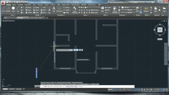Switch to the Parametric ribbon tab
The height and width of the screenshot is (95, 169).
[x=28, y=5]
